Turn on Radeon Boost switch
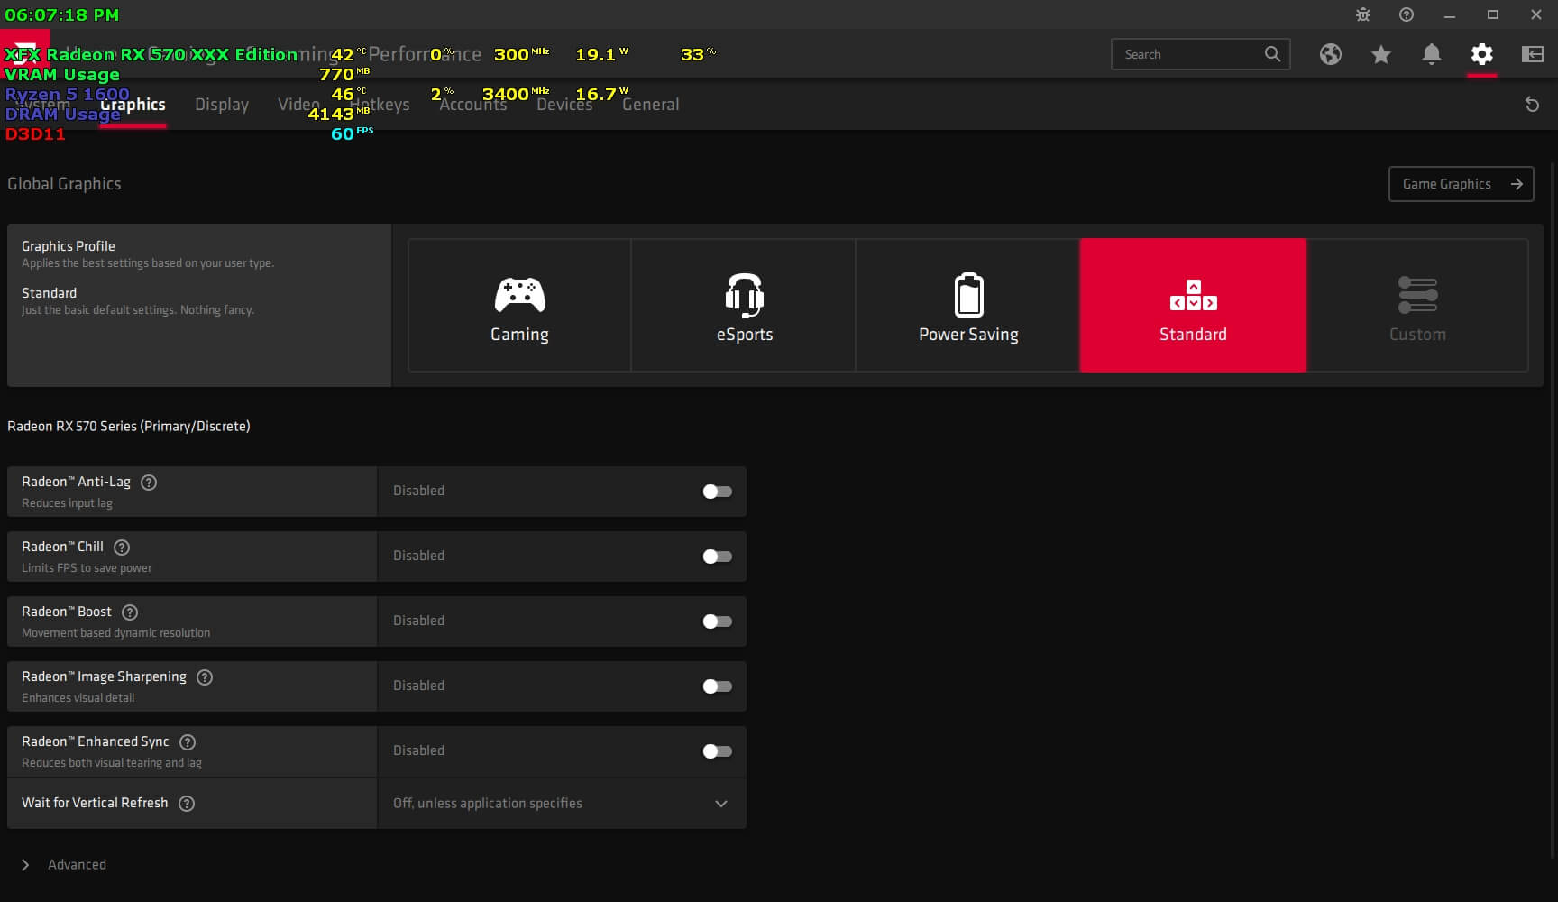 717,621
